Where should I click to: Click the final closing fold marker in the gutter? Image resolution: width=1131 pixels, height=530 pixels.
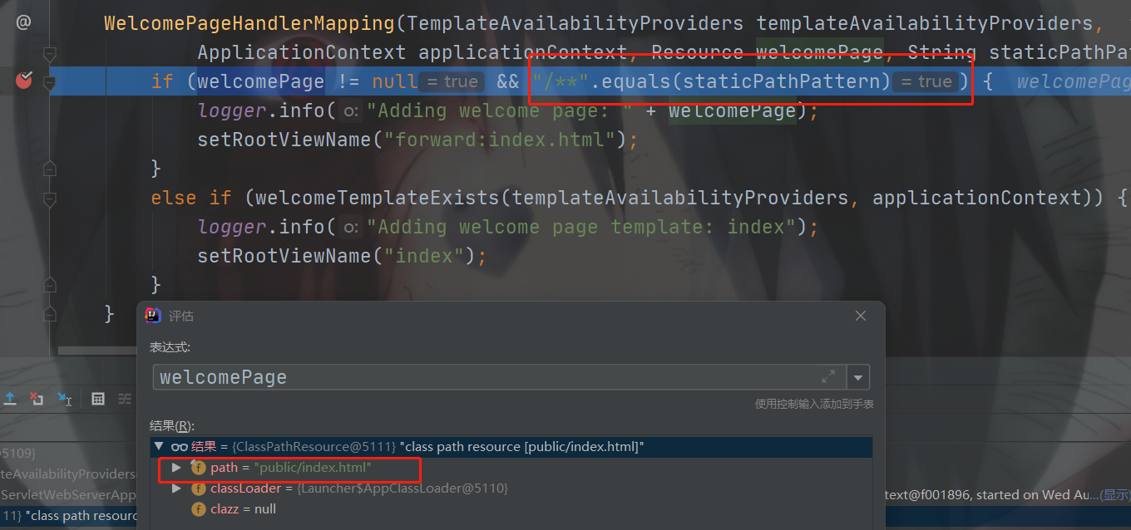[x=49, y=314]
